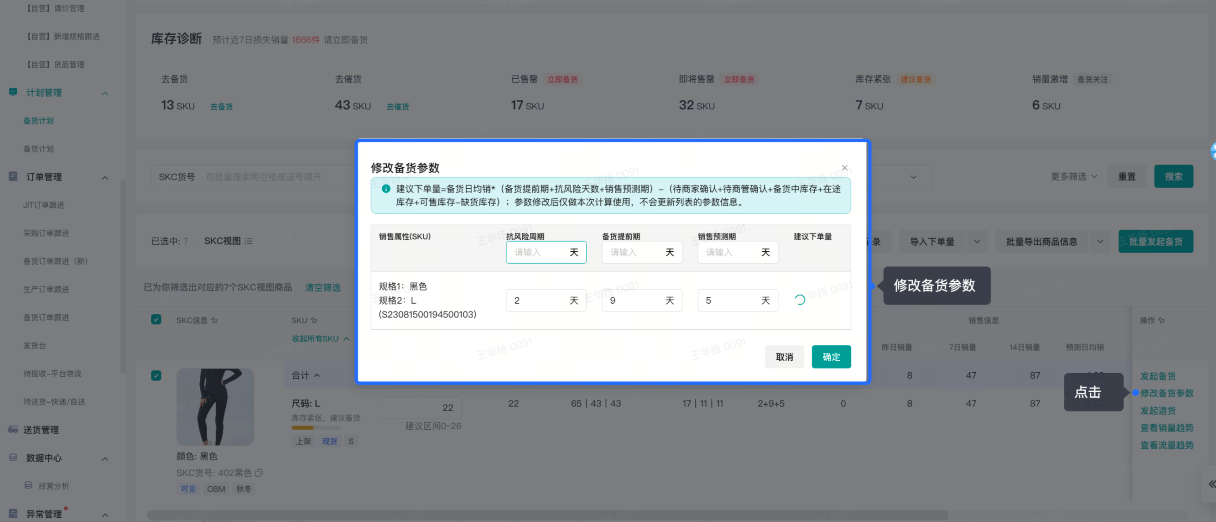The image size is (1216, 522).
Task: Focus the header 抗风险周期 input field
Action: pyautogui.click(x=546, y=252)
